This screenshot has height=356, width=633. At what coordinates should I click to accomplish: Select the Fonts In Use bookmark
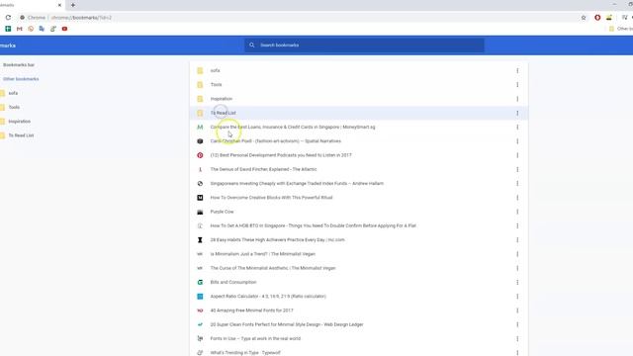(x=358, y=338)
